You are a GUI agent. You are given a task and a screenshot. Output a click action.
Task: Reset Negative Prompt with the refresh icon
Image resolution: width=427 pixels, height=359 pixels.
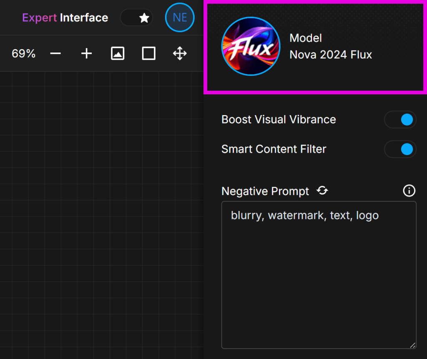click(322, 191)
